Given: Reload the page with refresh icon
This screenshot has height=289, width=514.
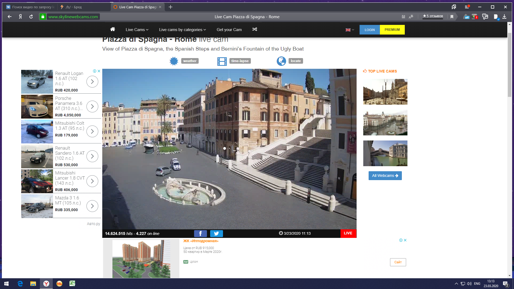Looking at the screenshot, I should (x=31, y=17).
